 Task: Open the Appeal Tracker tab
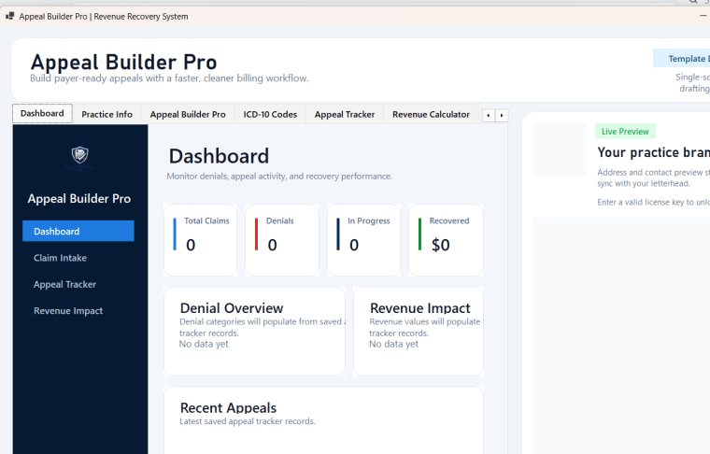[x=345, y=115]
